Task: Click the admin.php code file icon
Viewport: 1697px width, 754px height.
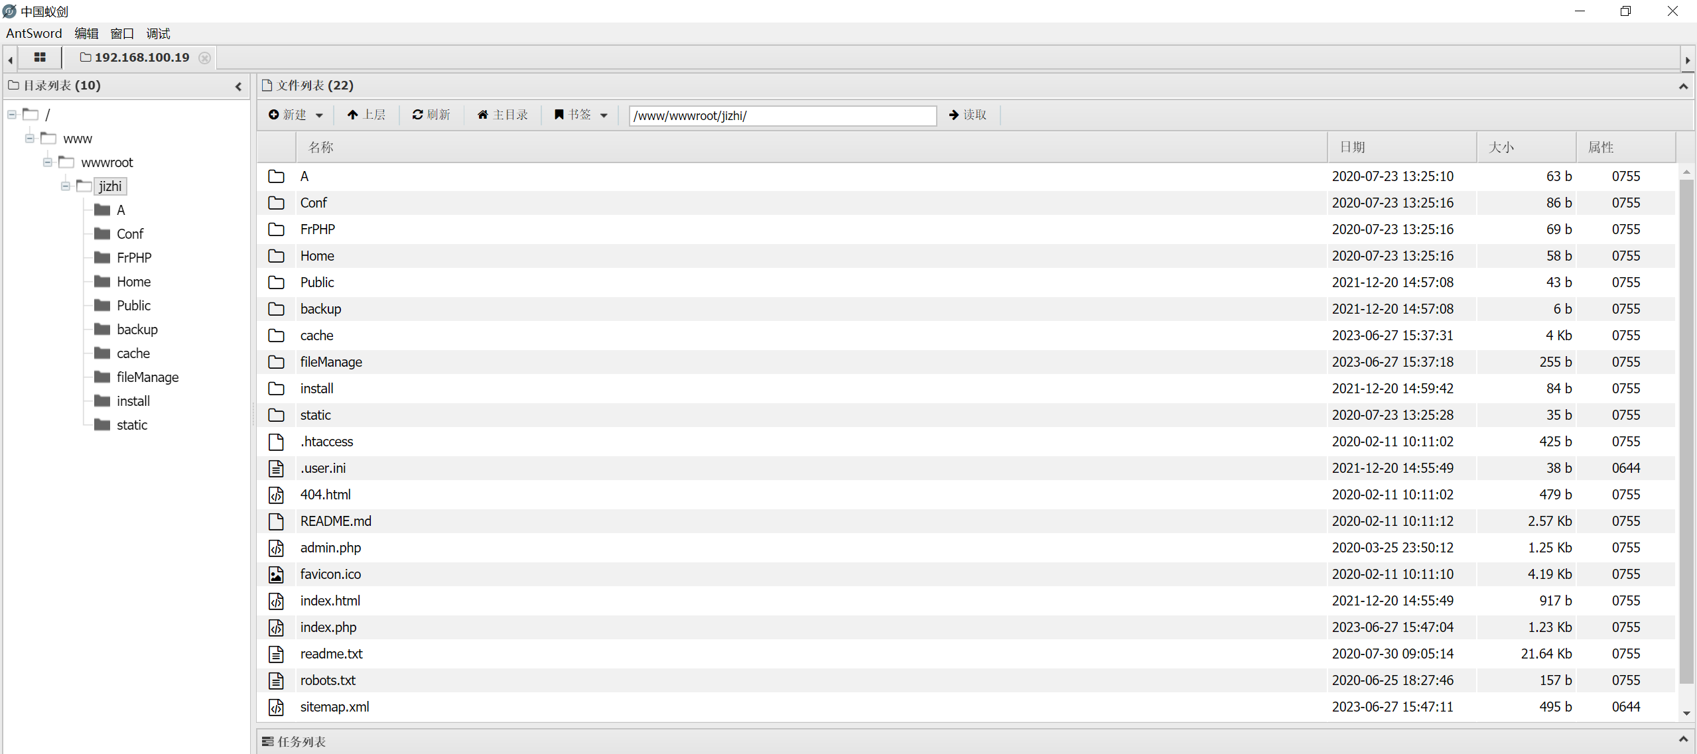Action: click(x=276, y=548)
